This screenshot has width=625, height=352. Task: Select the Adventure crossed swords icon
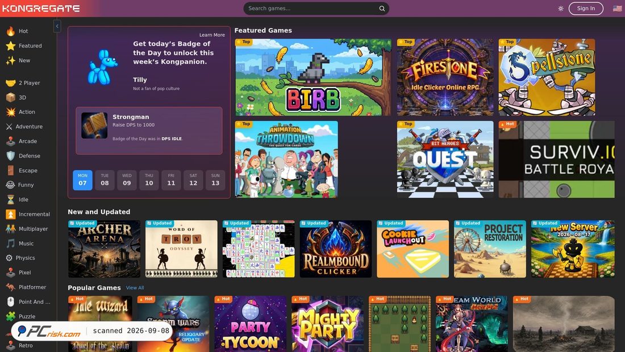[9, 126]
